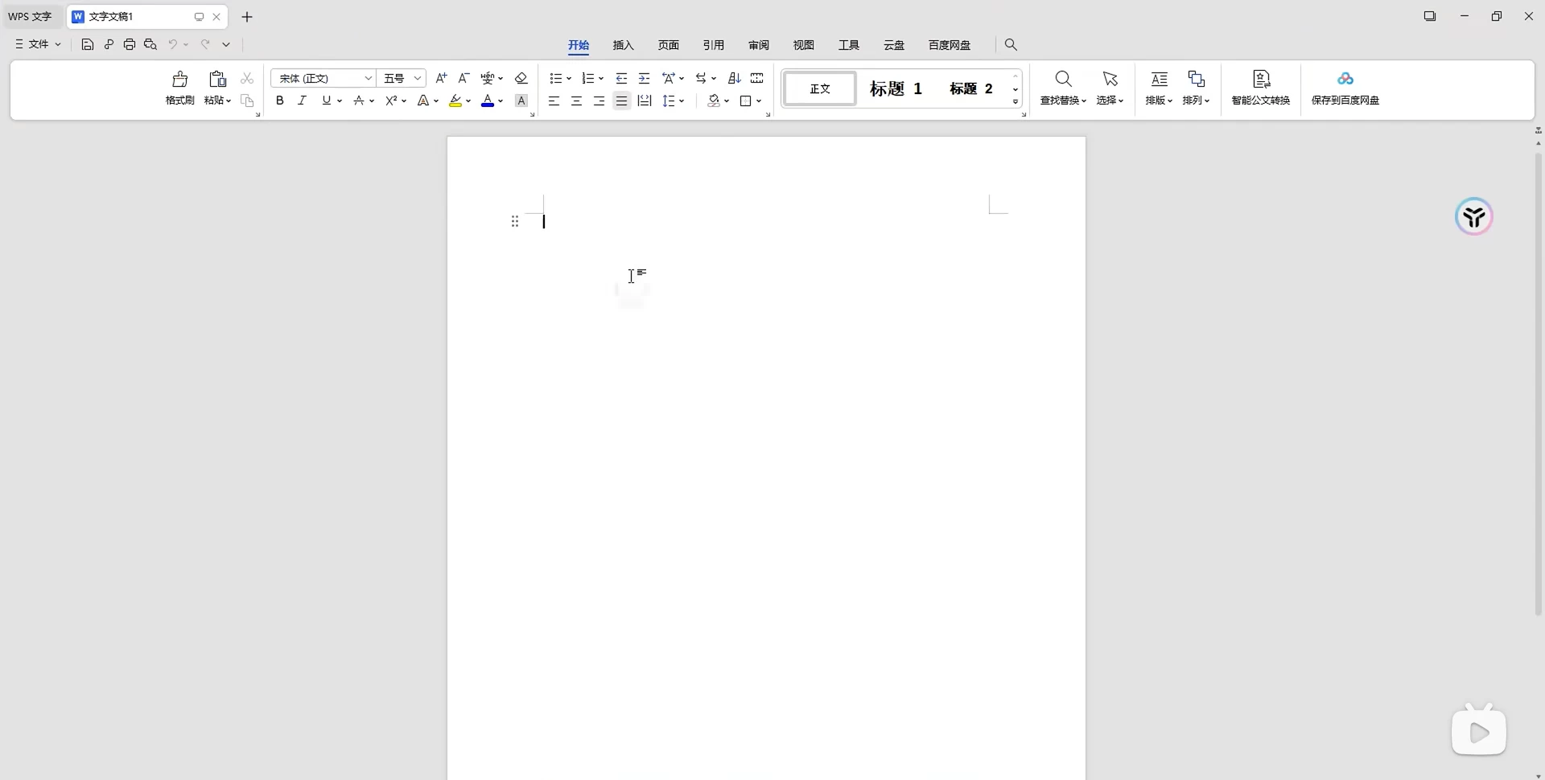Open the smart document conversion tool
Image resolution: width=1545 pixels, height=780 pixels.
click(1260, 88)
